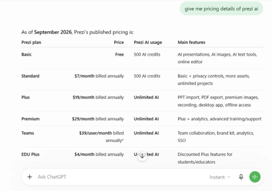Click the Main features column header

point(191,43)
